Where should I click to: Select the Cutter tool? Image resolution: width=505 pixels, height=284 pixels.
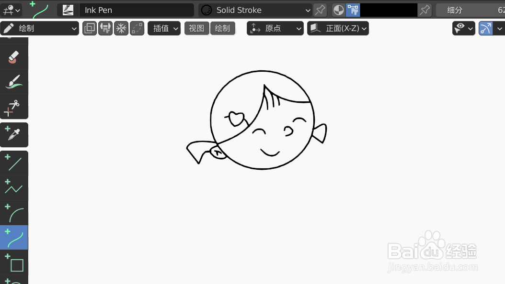tap(14, 107)
